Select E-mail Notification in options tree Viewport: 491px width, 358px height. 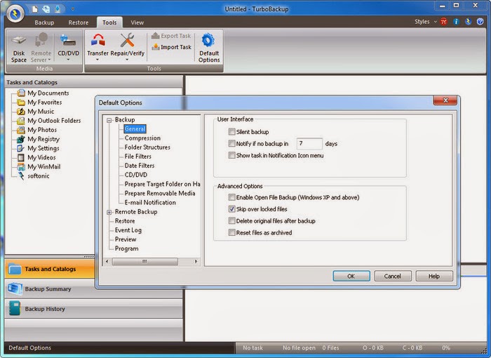click(x=150, y=202)
